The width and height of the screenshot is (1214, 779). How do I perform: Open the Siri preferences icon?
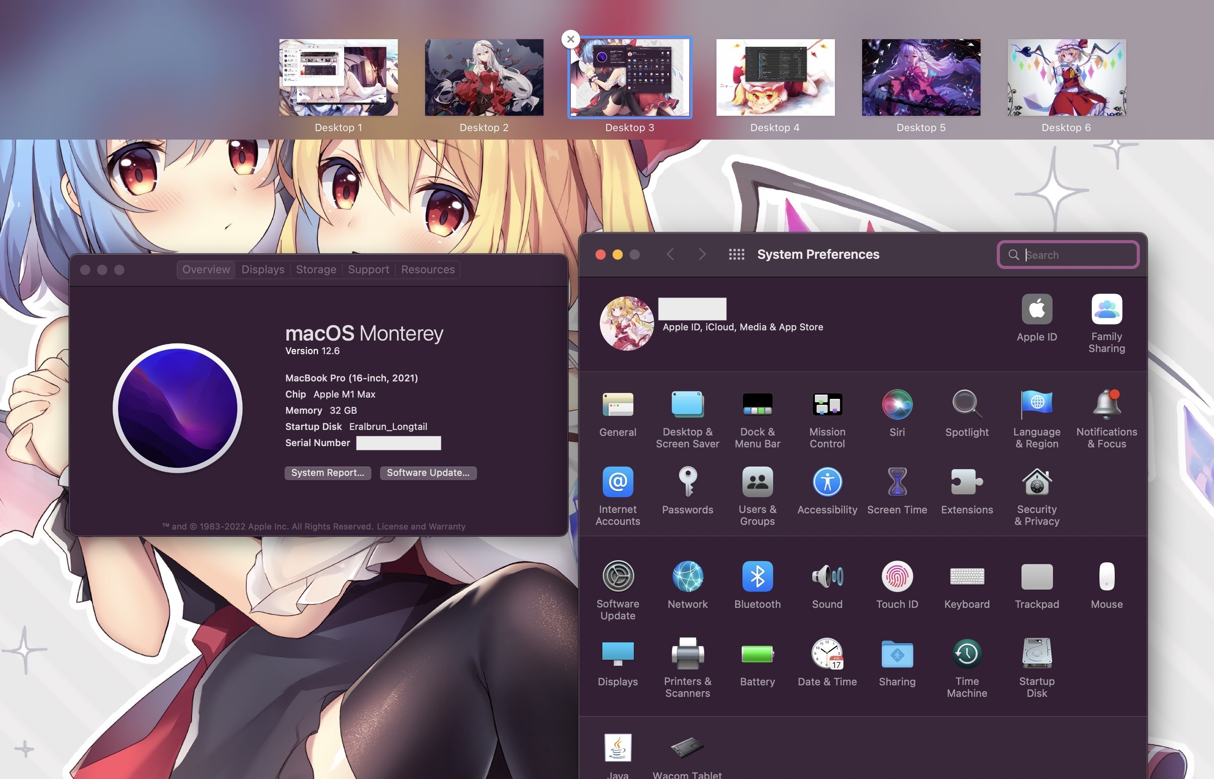pyautogui.click(x=897, y=404)
